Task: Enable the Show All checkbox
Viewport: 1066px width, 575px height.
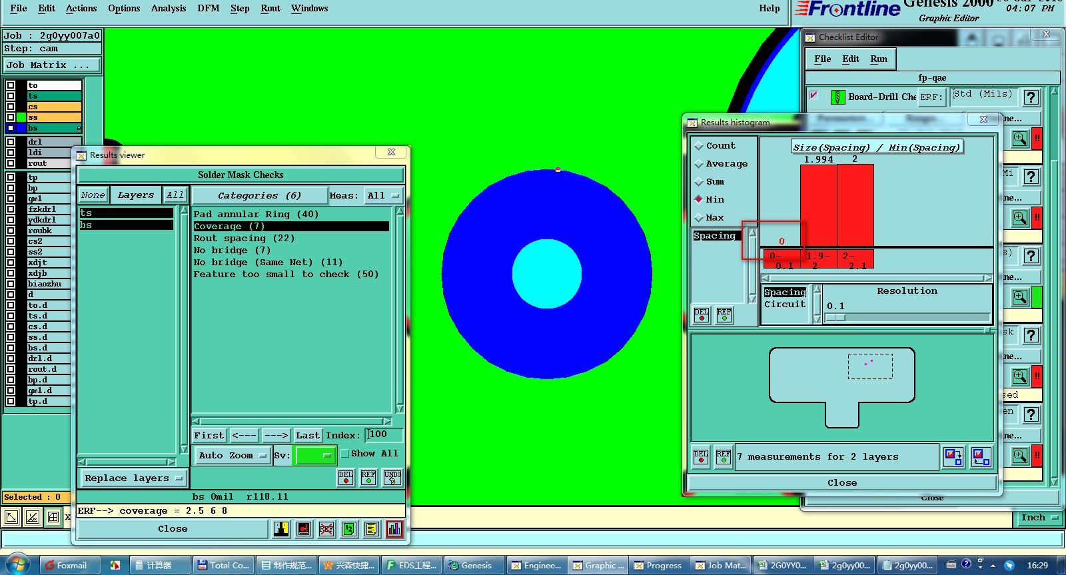Action: point(345,454)
